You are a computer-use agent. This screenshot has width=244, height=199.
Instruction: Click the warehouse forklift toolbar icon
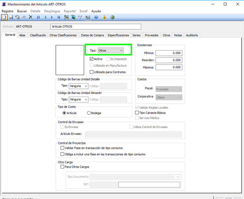point(73,17)
